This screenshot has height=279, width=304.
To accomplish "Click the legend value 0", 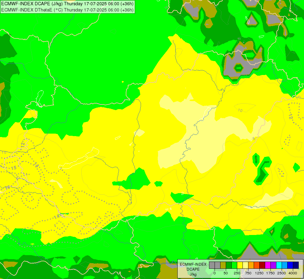I will point(215,273).
